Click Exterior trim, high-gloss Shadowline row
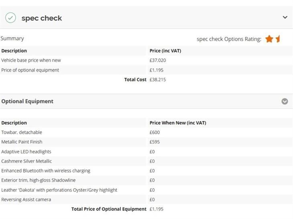The image size is (293, 219). pyautogui.click(x=146, y=180)
